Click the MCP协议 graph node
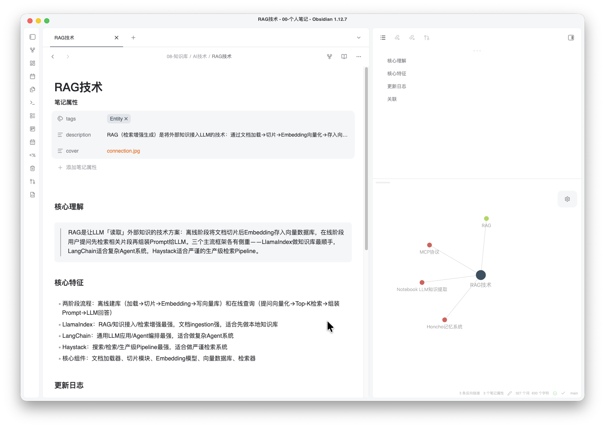 [430, 245]
